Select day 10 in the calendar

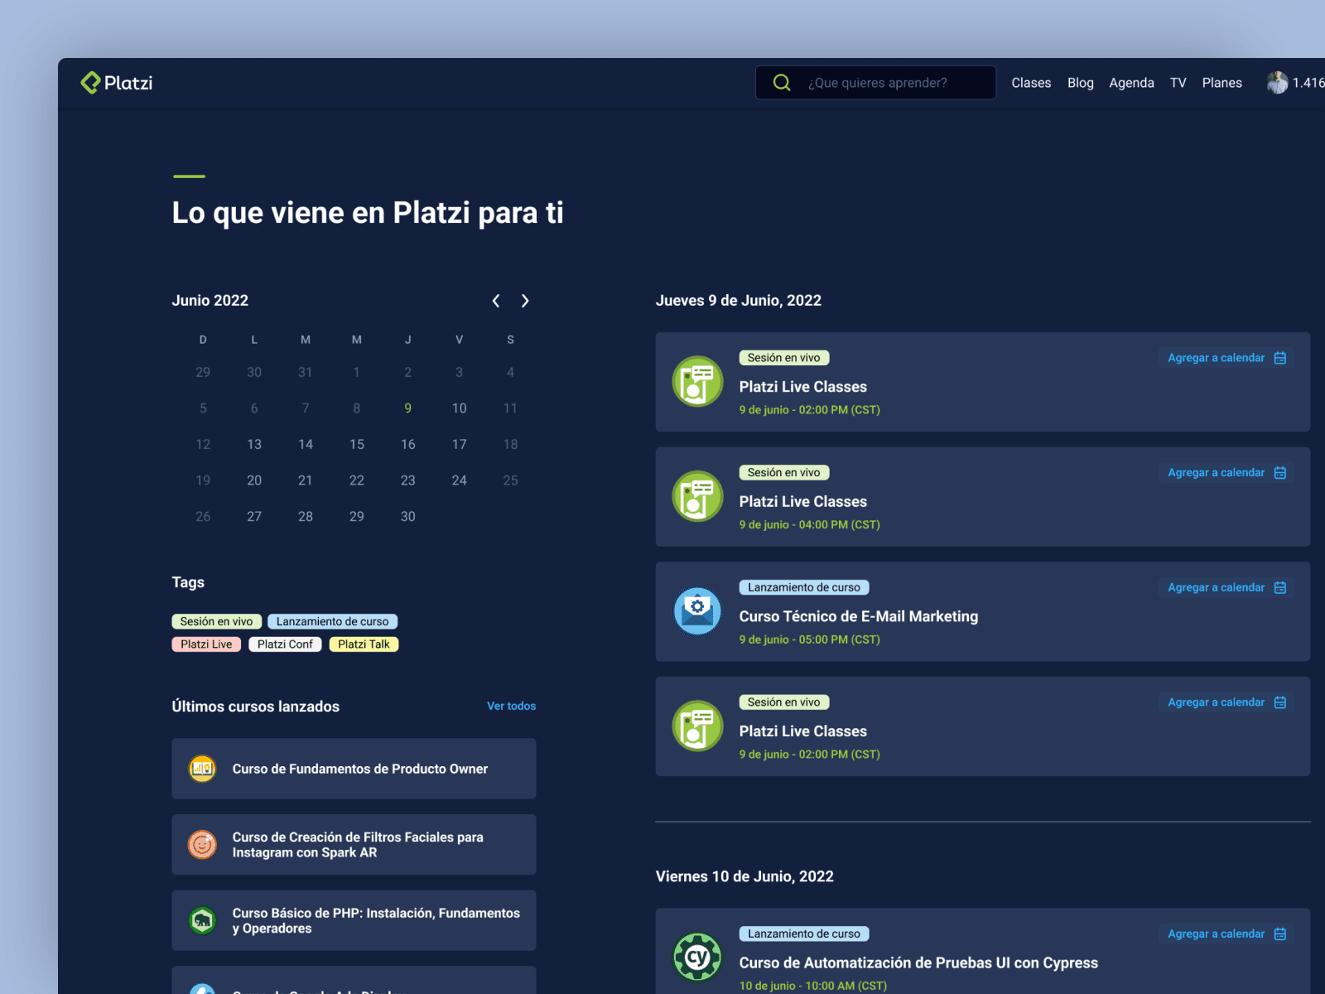(460, 408)
